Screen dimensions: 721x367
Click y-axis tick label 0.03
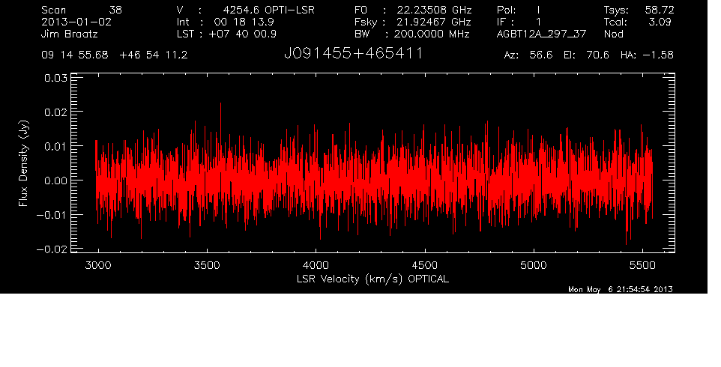click(55, 78)
